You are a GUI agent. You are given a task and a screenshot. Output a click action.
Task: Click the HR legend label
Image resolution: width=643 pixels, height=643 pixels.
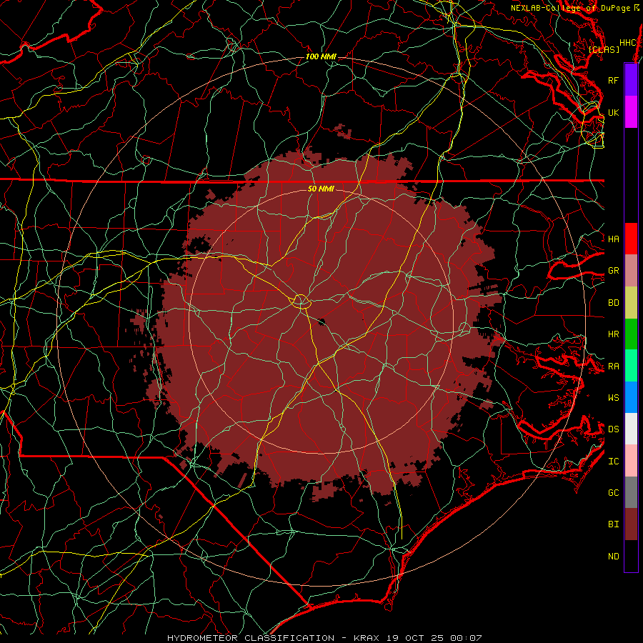613,334
